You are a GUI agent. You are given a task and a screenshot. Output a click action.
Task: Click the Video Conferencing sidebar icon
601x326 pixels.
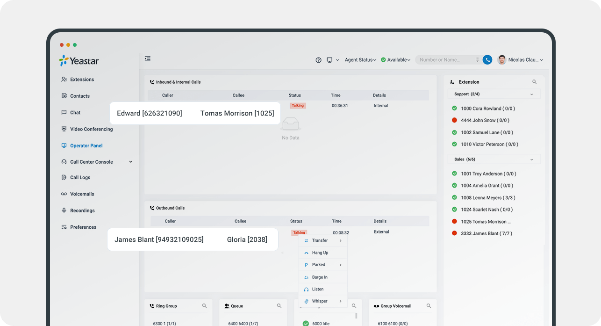coord(64,129)
